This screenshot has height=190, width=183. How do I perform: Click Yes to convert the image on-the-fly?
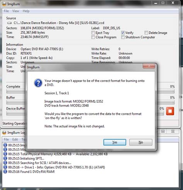coord(115,142)
